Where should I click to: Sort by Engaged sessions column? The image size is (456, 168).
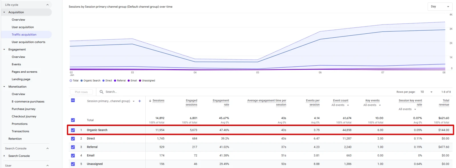[192, 103]
